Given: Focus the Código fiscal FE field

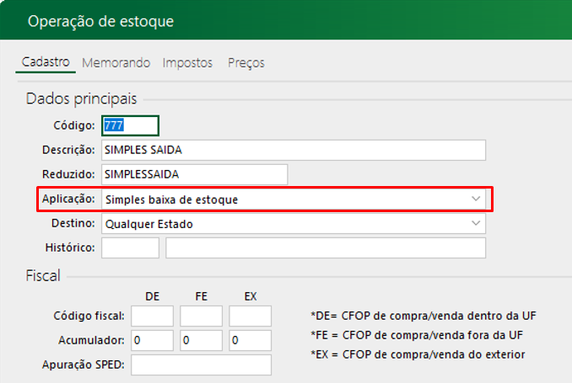Looking at the screenshot, I should point(201,316).
